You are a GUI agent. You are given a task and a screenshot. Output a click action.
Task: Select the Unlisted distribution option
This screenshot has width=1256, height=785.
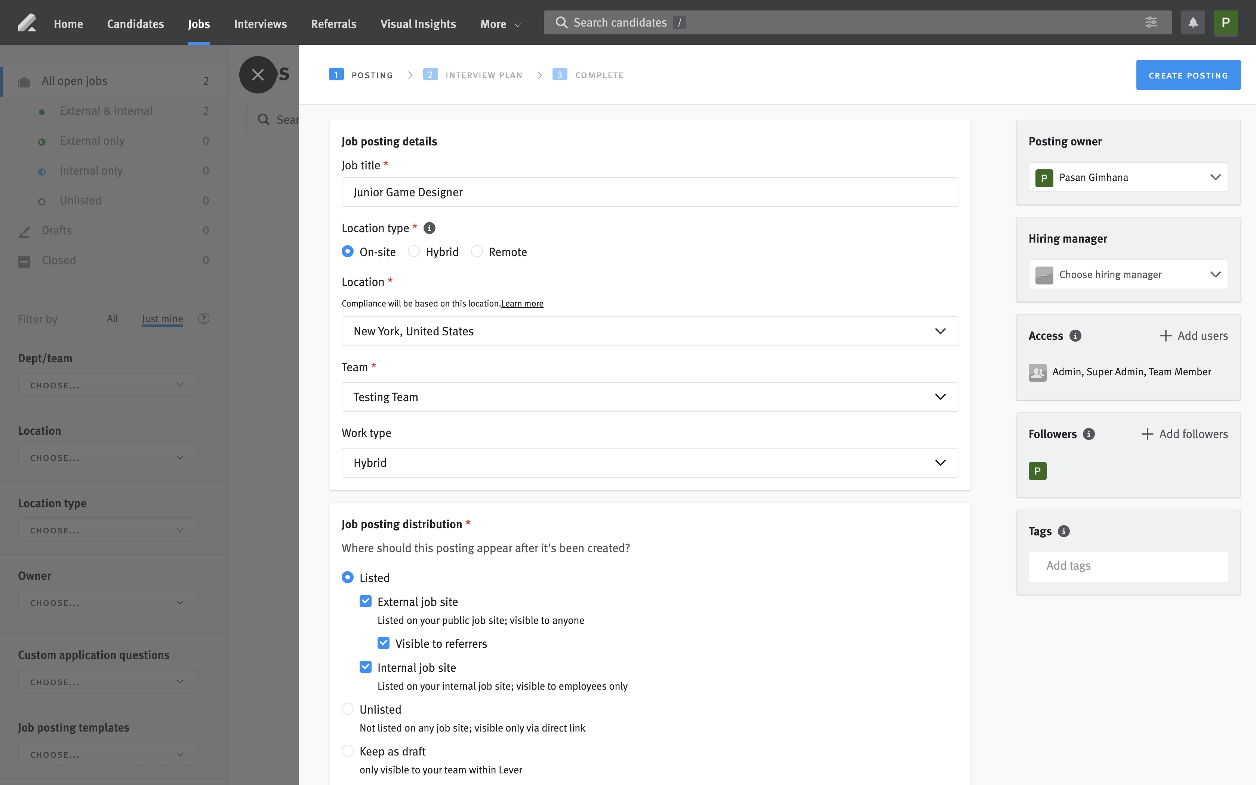pyautogui.click(x=348, y=709)
